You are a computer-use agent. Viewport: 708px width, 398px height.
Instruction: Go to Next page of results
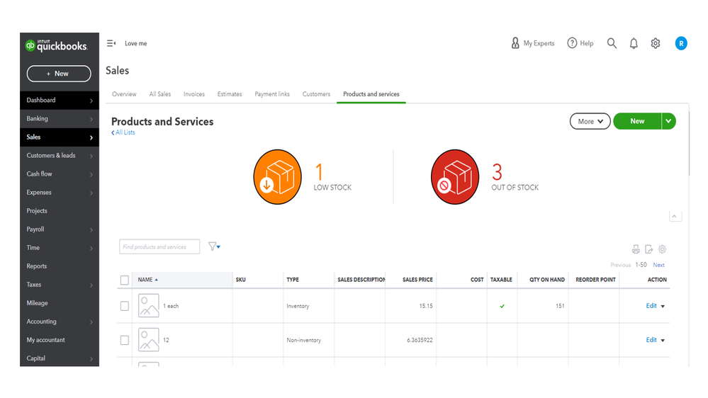(658, 265)
